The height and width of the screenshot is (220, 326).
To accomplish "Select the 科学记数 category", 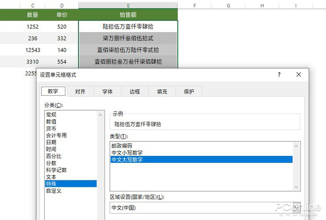I will (56, 170).
